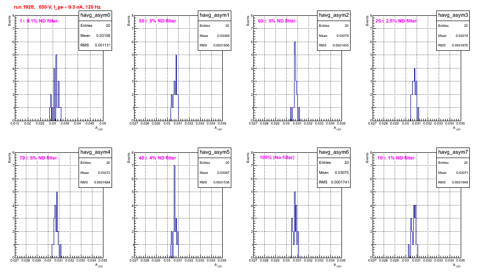The image size is (477, 274).
Task: Click RMS value 0.0001455 in havg_asym2
Action: tap(341, 46)
